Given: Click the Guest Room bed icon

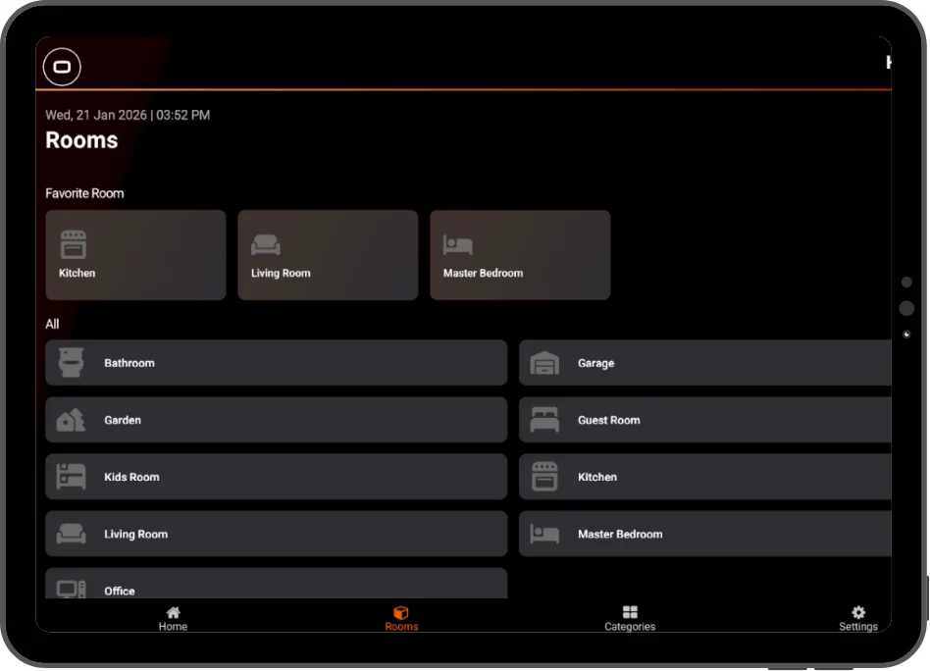Looking at the screenshot, I should coord(544,420).
